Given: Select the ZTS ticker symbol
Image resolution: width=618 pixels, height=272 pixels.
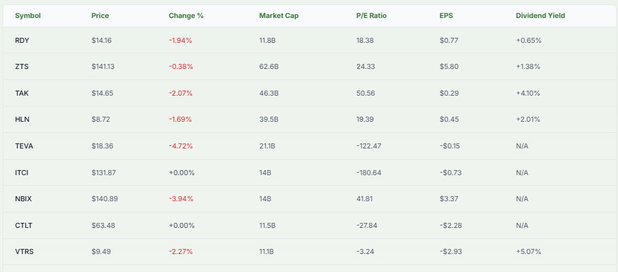Looking at the screenshot, I should pyautogui.click(x=22, y=66).
